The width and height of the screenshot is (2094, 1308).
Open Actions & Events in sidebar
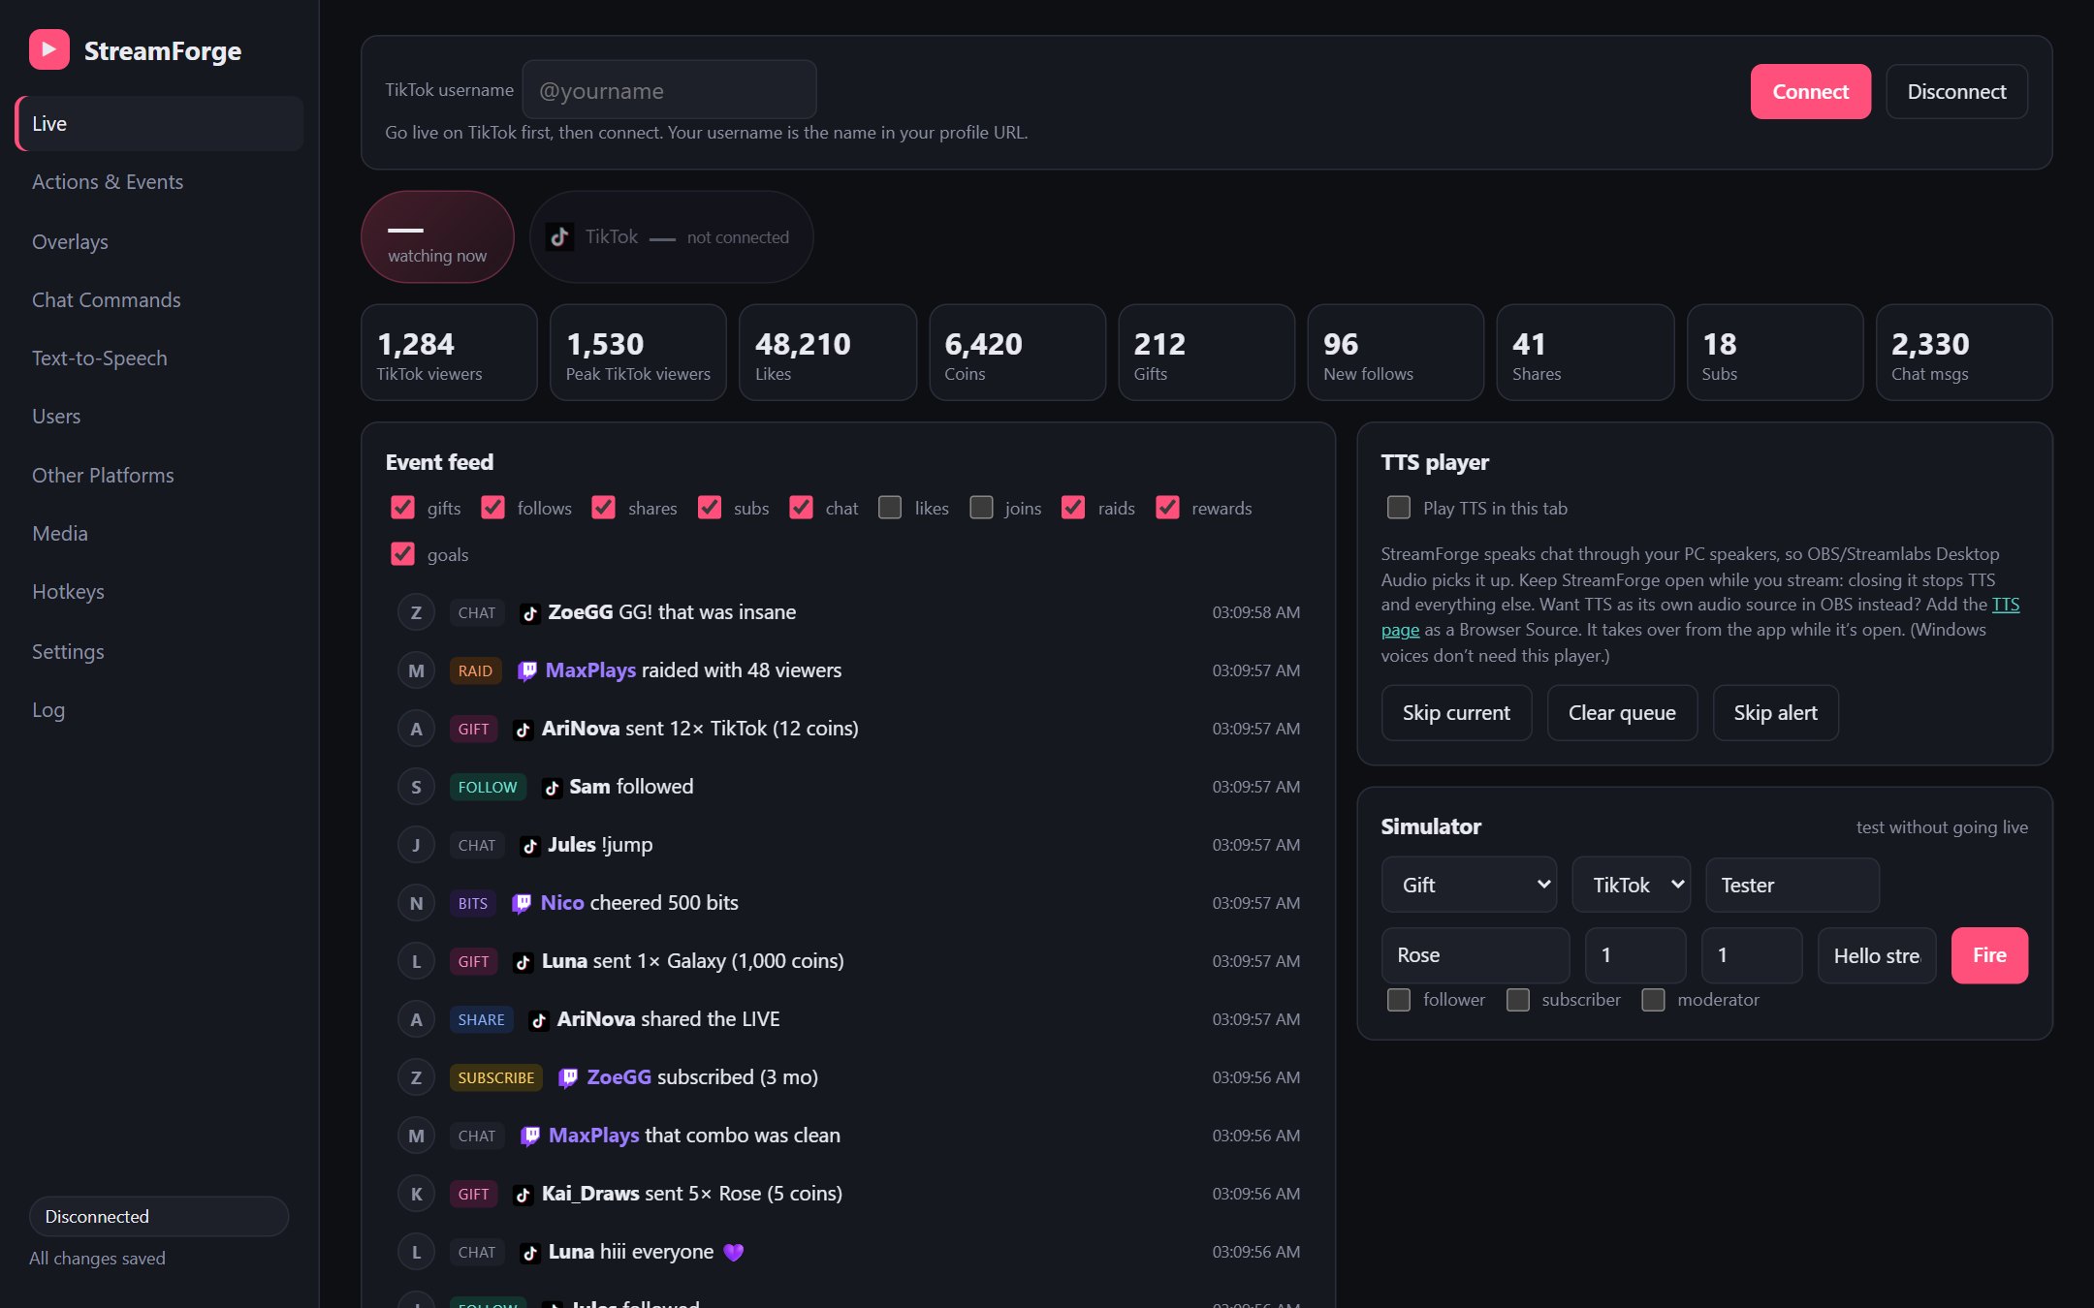pos(160,182)
